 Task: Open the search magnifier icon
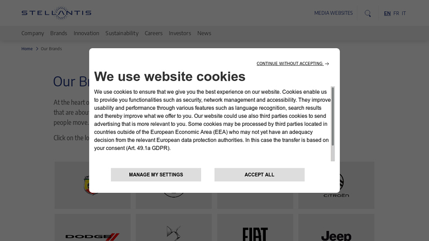tap(368, 13)
